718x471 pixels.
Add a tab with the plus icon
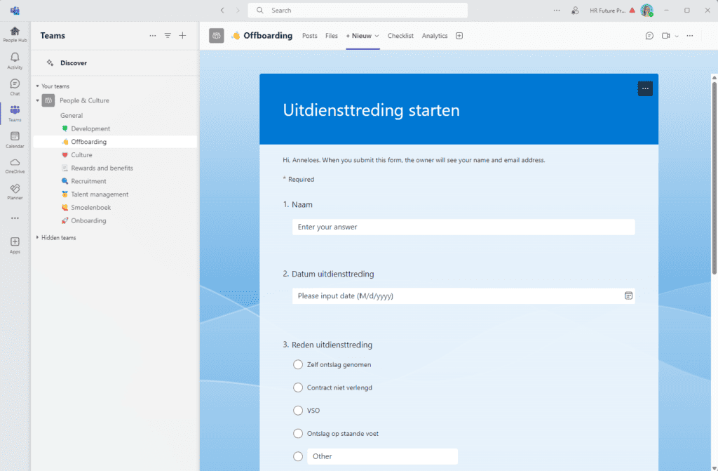click(x=459, y=36)
